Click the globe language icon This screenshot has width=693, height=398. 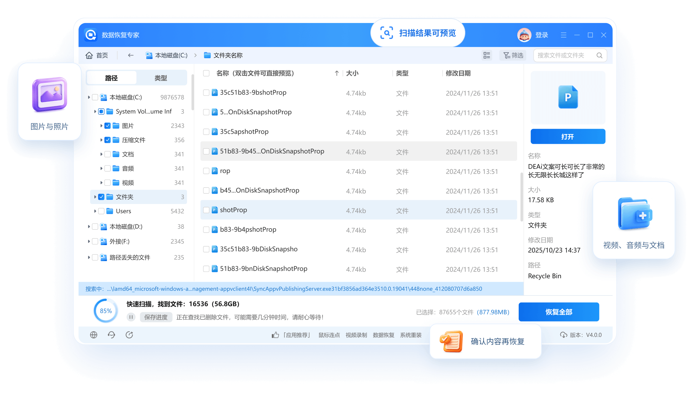pos(94,335)
